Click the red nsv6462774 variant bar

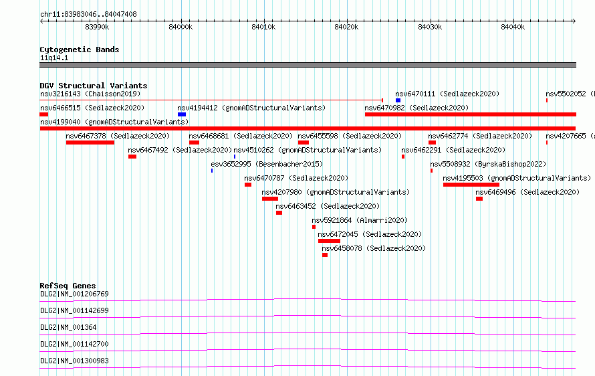[432, 143]
